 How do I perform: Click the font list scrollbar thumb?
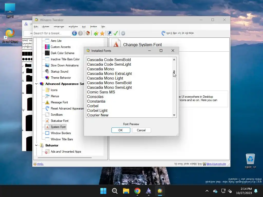[174, 72]
